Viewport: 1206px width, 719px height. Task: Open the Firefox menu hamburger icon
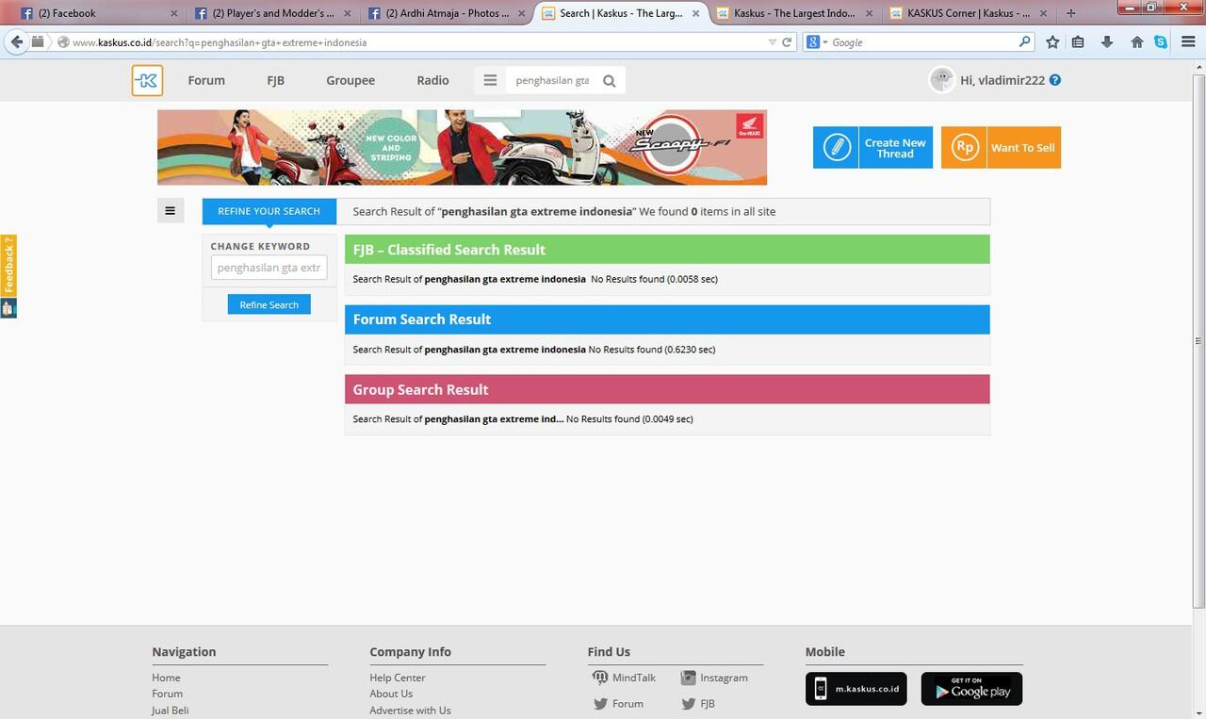click(1187, 42)
